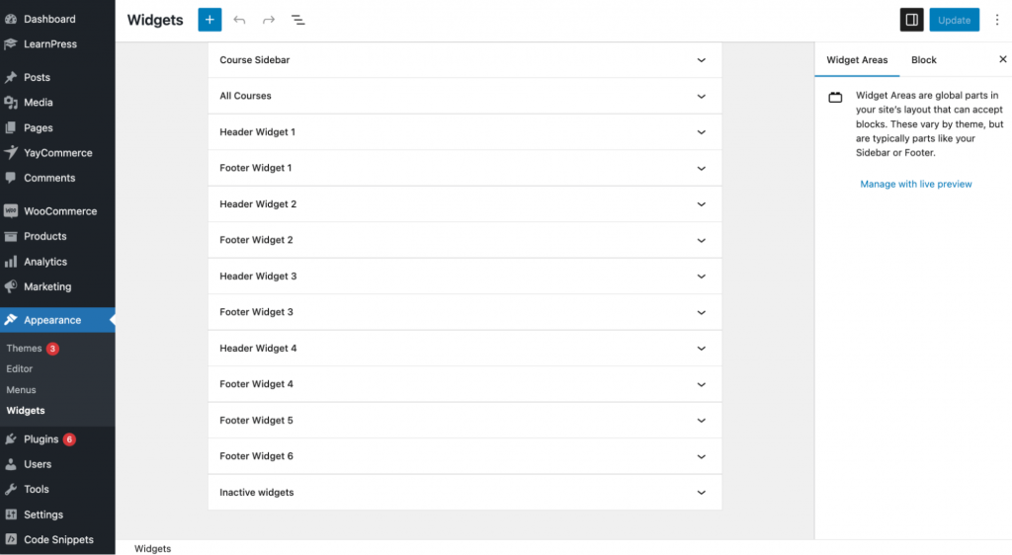Screen dimensions: 1012x555
Task: Open Themes submenu item
Action: point(24,348)
